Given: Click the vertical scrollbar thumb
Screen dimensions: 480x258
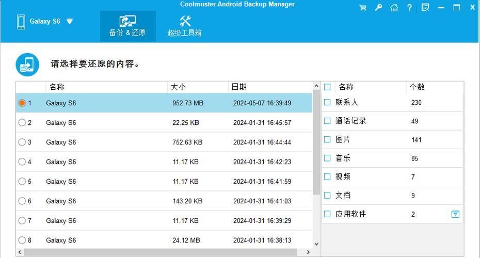Looking at the screenshot, I should pos(316,142).
